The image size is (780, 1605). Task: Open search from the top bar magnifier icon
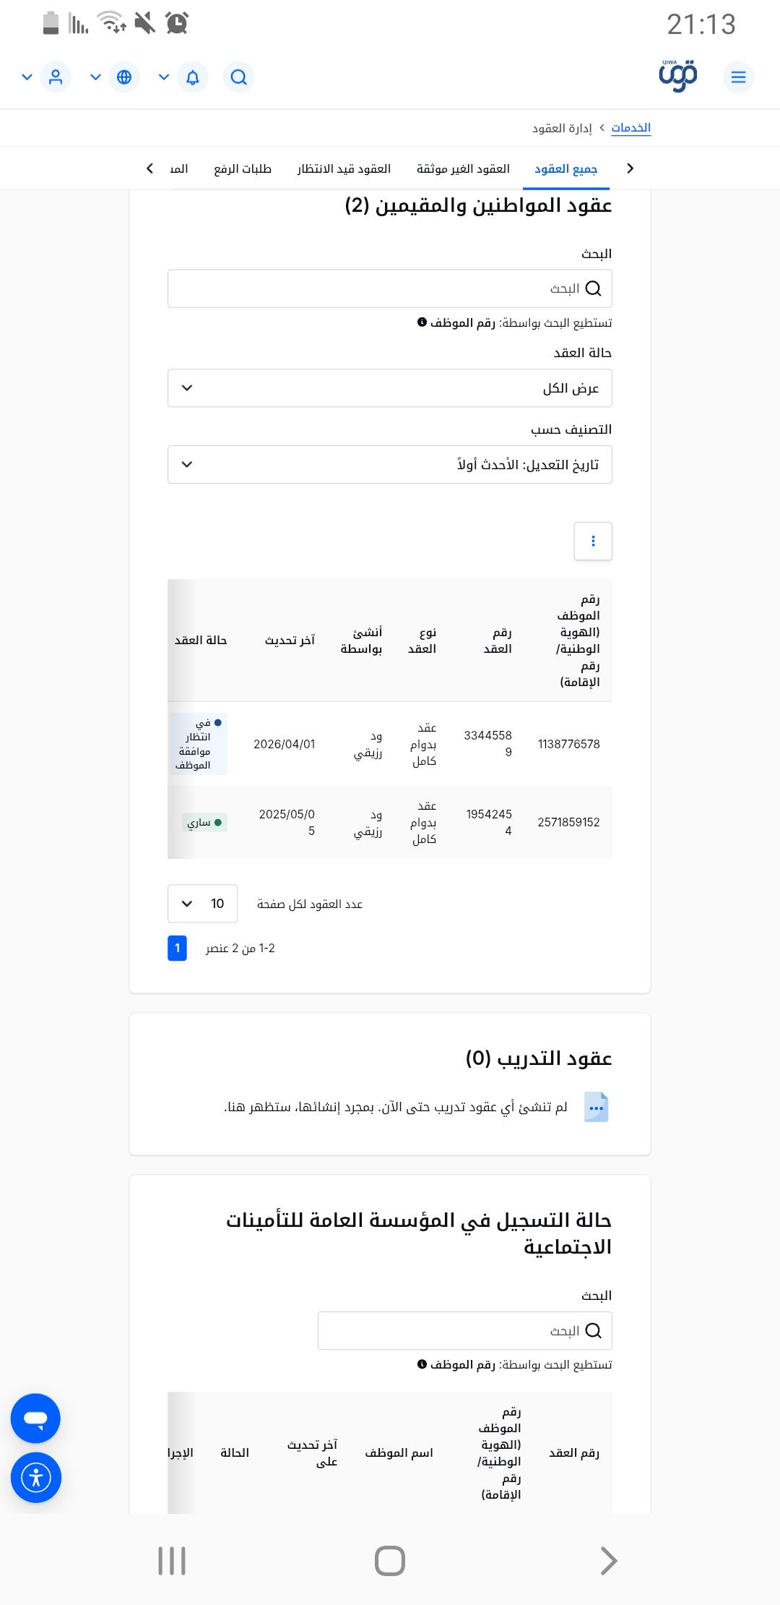pos(238,77)
